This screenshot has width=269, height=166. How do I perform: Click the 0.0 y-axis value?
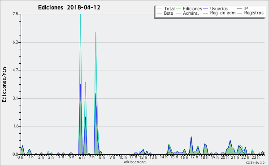pos(15,154)
